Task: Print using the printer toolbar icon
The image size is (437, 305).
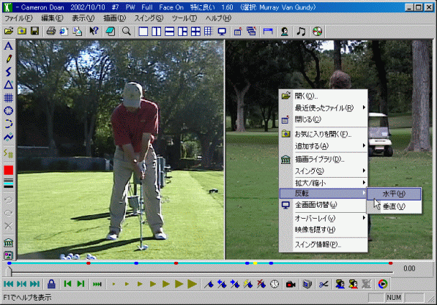Action: tap(51, 31)
